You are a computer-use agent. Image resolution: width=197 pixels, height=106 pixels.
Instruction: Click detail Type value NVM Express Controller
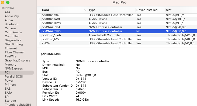click(92, 61)
